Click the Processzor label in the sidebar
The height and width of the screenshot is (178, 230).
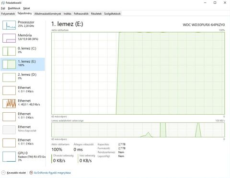tap(26, 22)
